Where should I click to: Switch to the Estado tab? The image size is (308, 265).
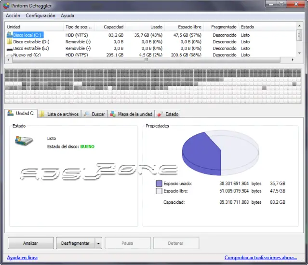[168, 114]
